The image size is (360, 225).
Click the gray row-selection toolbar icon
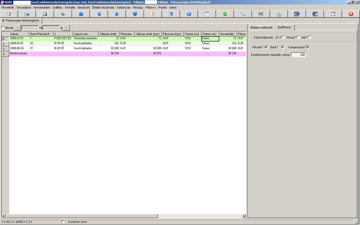coord(261,14)
